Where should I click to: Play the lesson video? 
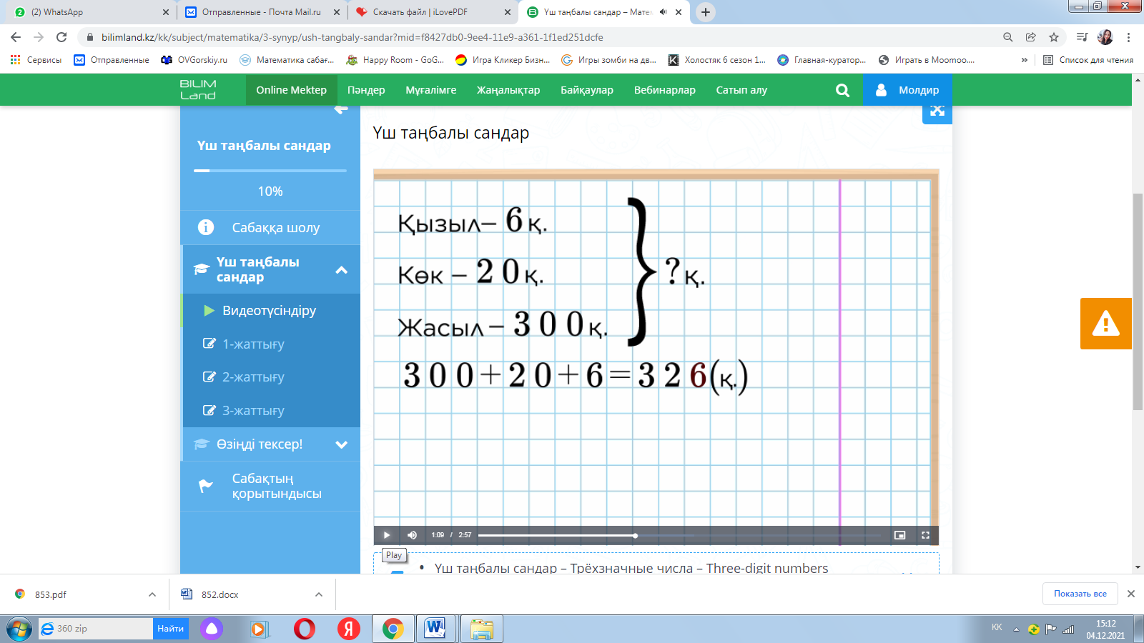coord(387,535)
